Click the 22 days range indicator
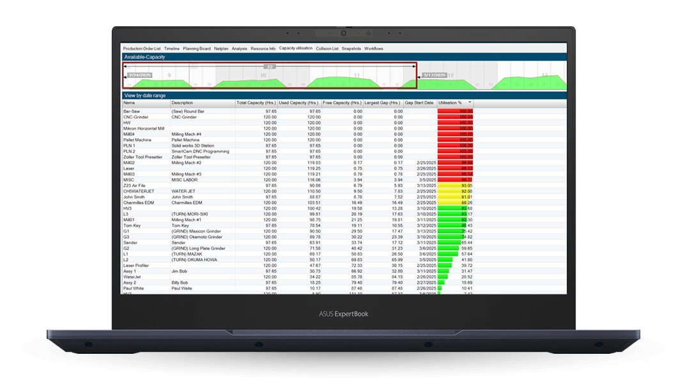Viewport: 687px width, 380px height. coord(270,66)
